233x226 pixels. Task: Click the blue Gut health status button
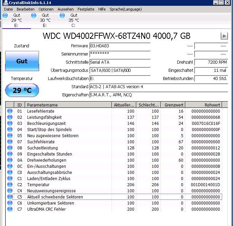coord(22,61)
